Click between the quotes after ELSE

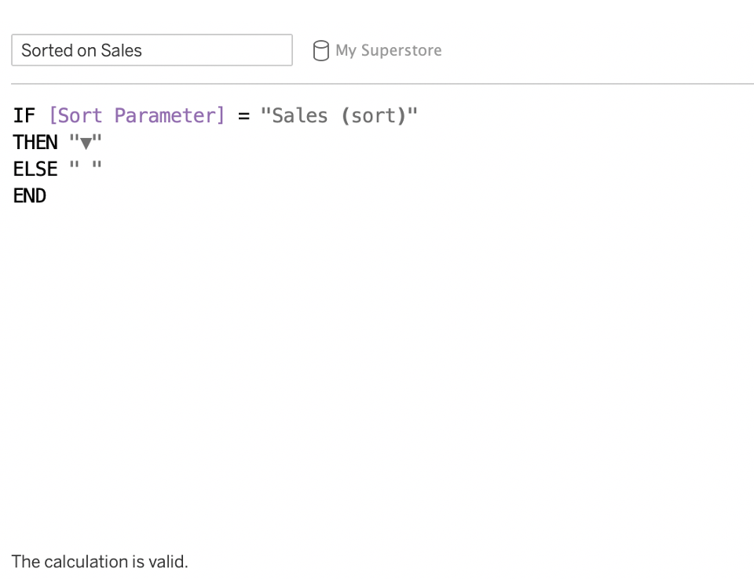(86, 167)
